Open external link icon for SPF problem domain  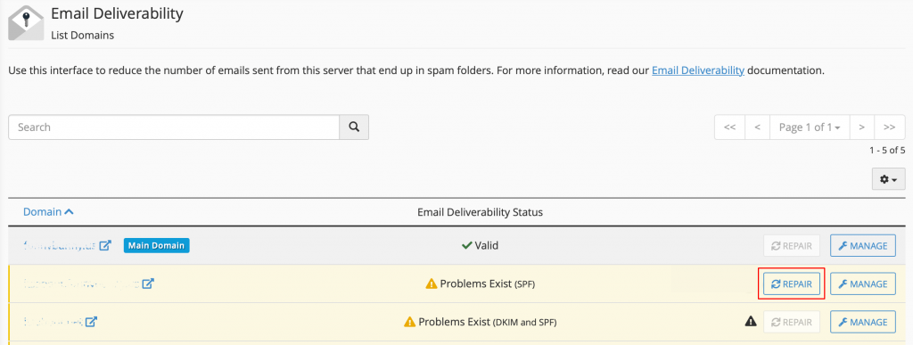(x=149, y=283)
